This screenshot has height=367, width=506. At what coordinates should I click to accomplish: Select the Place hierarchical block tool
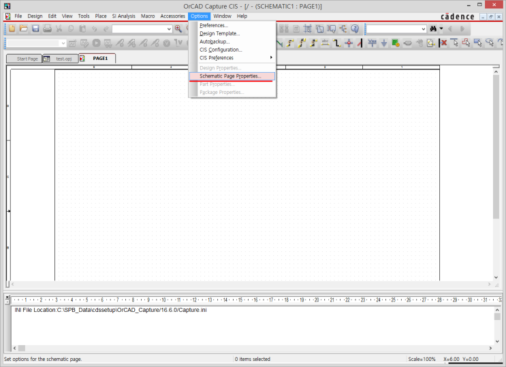396,43
